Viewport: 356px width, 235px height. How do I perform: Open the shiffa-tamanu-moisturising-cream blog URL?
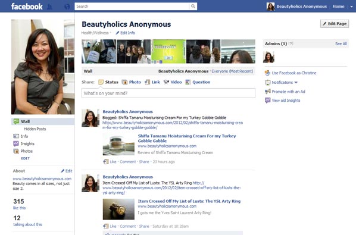click(173, 125)
